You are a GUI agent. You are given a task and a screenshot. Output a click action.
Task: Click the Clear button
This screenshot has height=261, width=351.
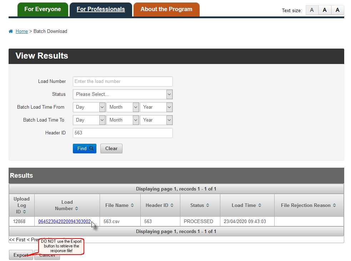[111, 148]
